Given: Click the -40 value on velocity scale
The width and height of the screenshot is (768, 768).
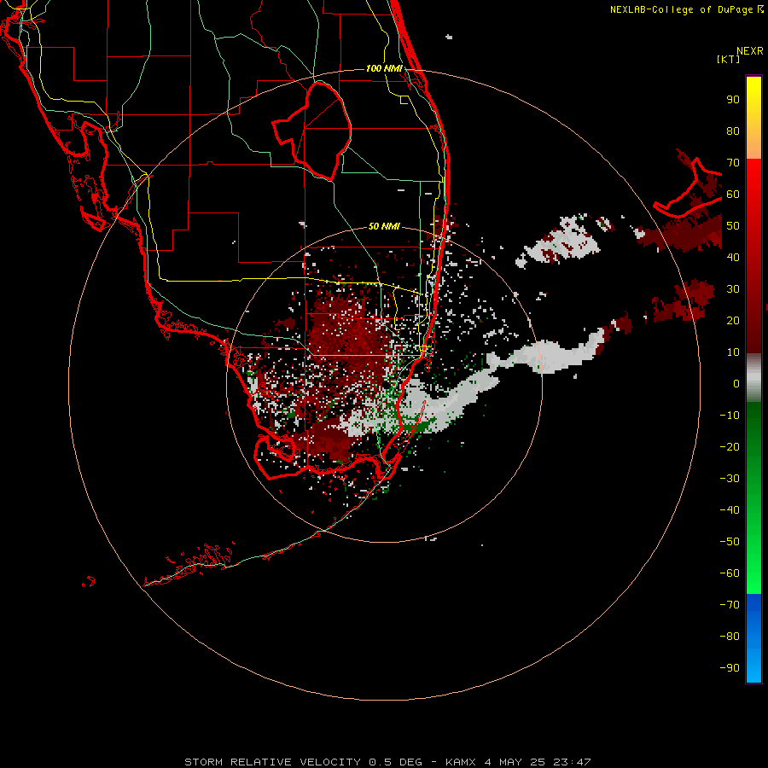Looking at the screenshot, I should point(730,510).
